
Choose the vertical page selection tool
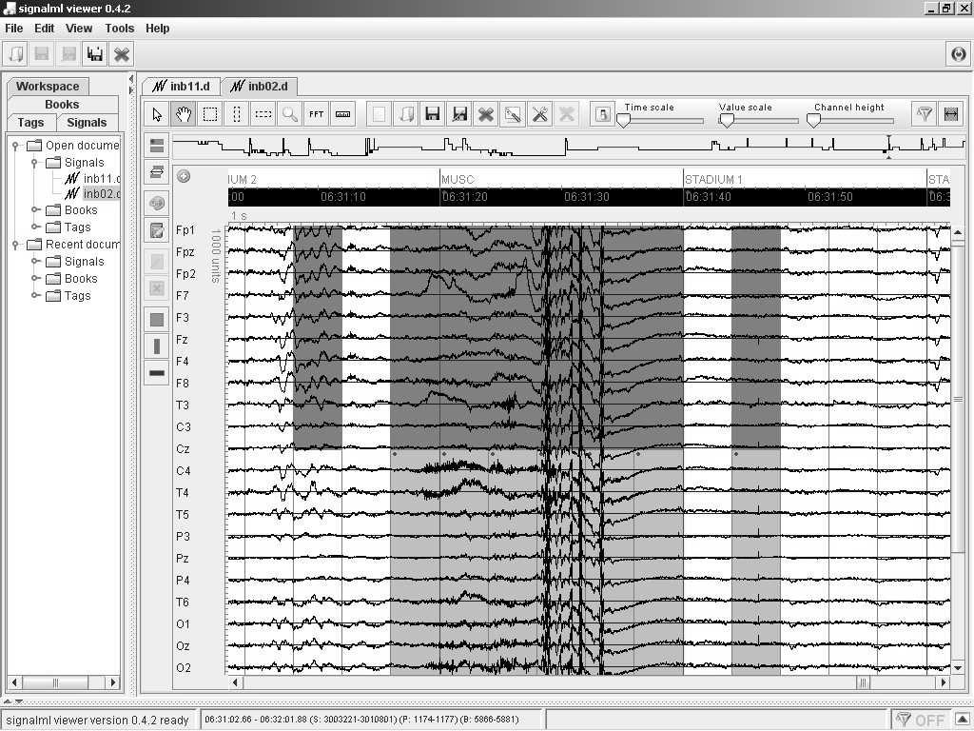tap(237, 114)
